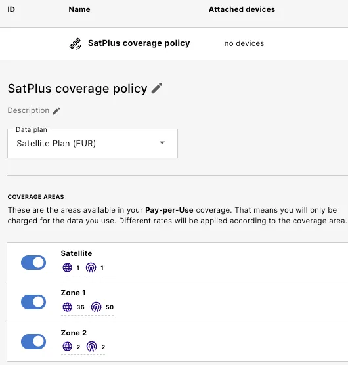Click the Name column header

pos(79,9)
